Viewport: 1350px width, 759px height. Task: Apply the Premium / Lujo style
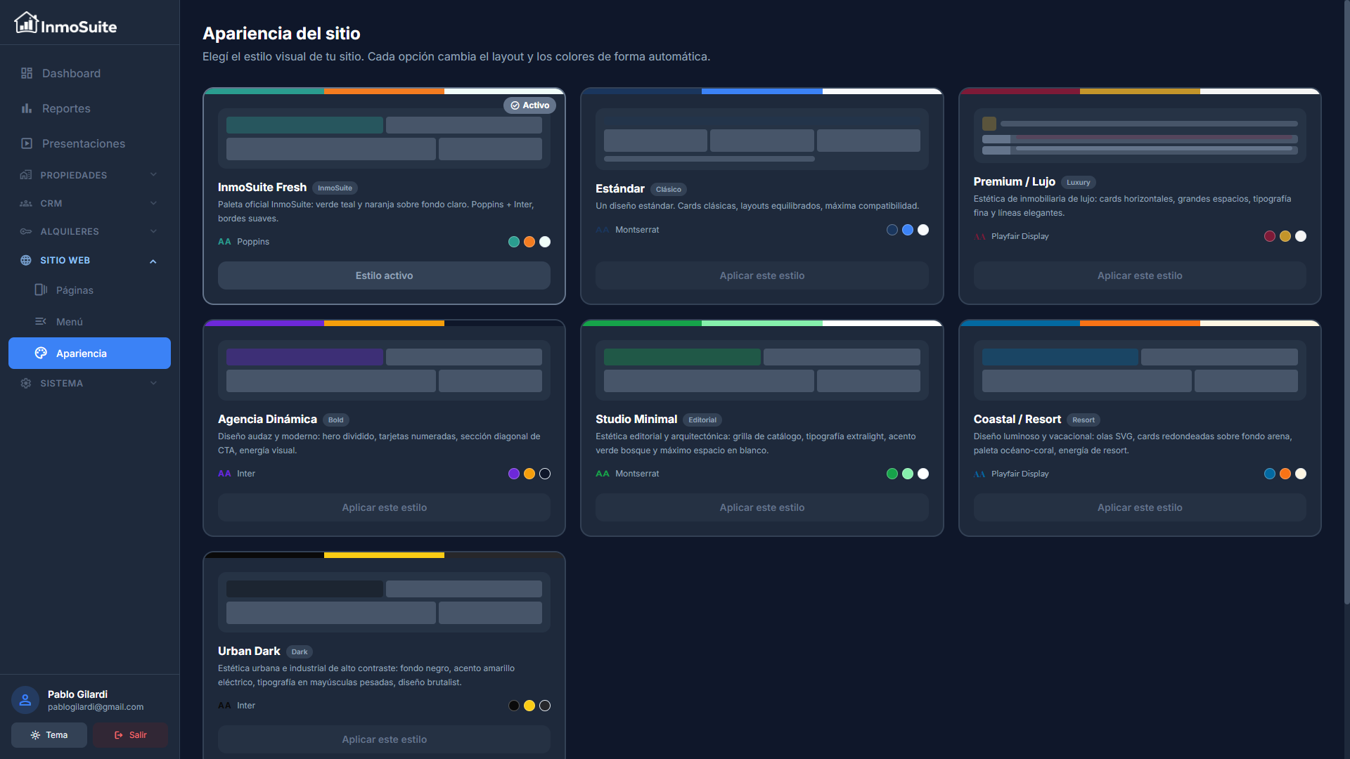click(x=1139, y=275)
